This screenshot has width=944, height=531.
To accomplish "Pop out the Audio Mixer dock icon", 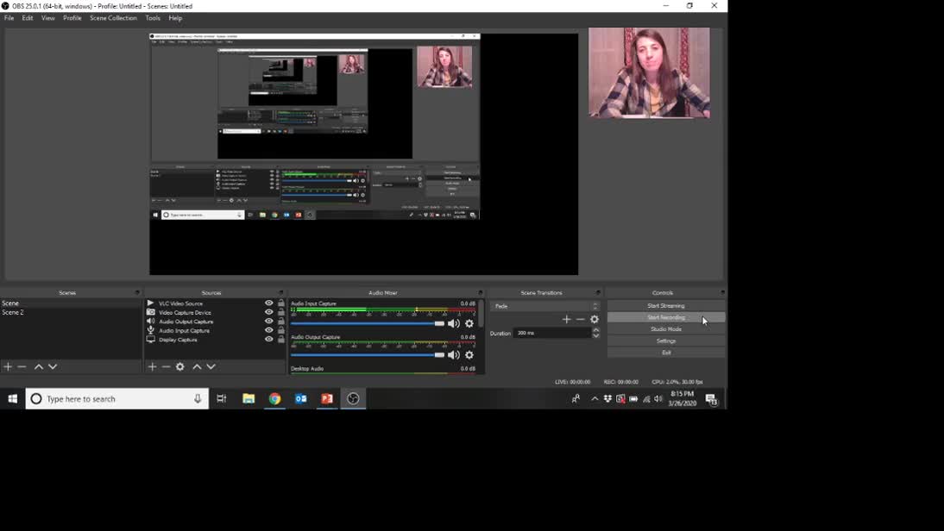I will click(x=481, y=293).
